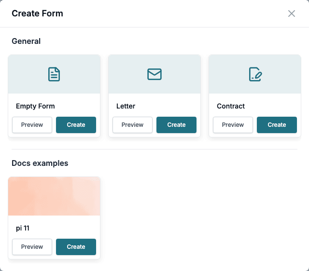Create a Contract form
This screenshot has width=309, height=271.
277,125
